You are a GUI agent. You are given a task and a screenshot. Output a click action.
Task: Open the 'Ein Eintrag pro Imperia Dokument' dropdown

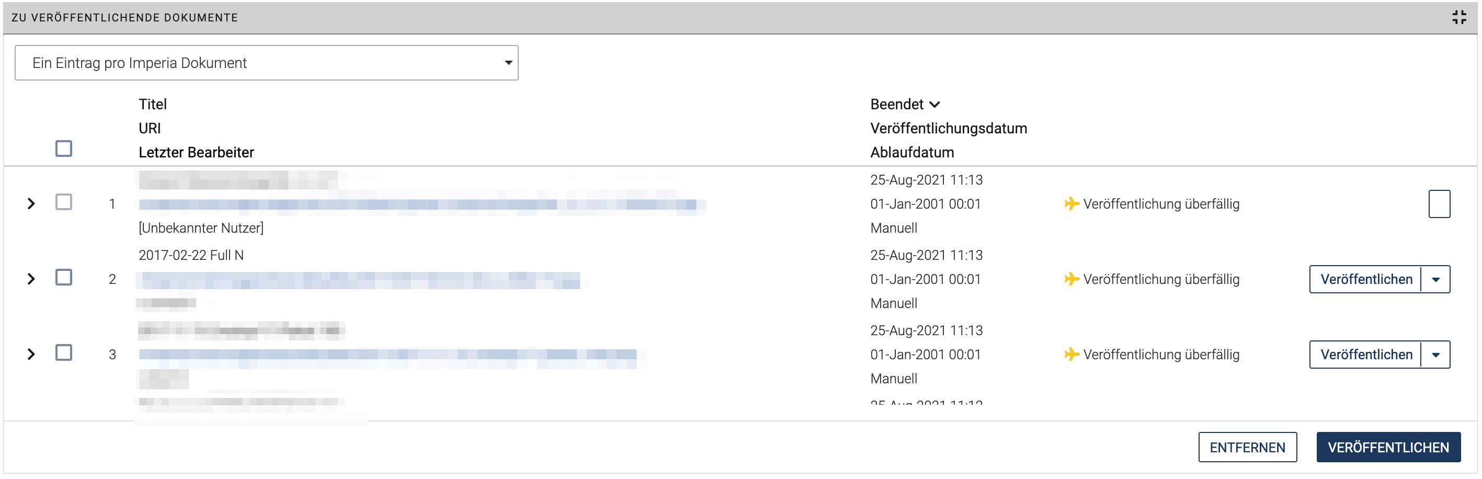(266, 63)
